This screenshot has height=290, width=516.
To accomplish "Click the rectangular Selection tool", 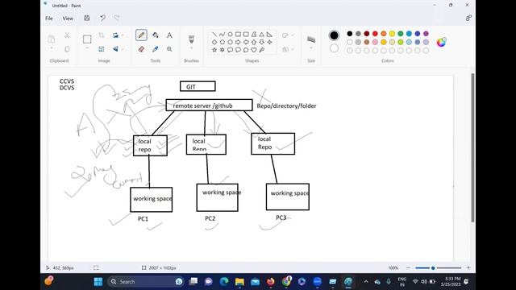I will [87, 39].
